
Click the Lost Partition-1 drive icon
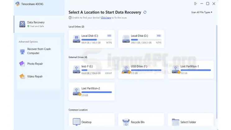175,69
